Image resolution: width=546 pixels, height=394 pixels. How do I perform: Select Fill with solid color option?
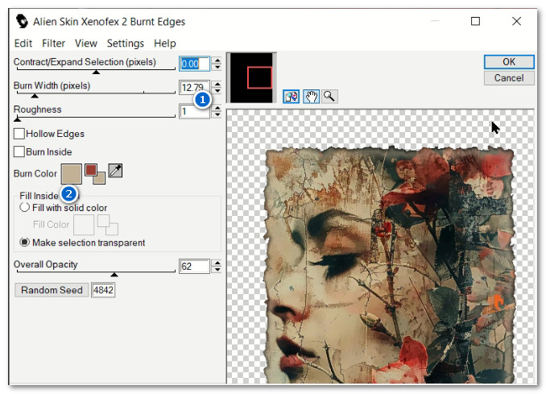point(24,207)
